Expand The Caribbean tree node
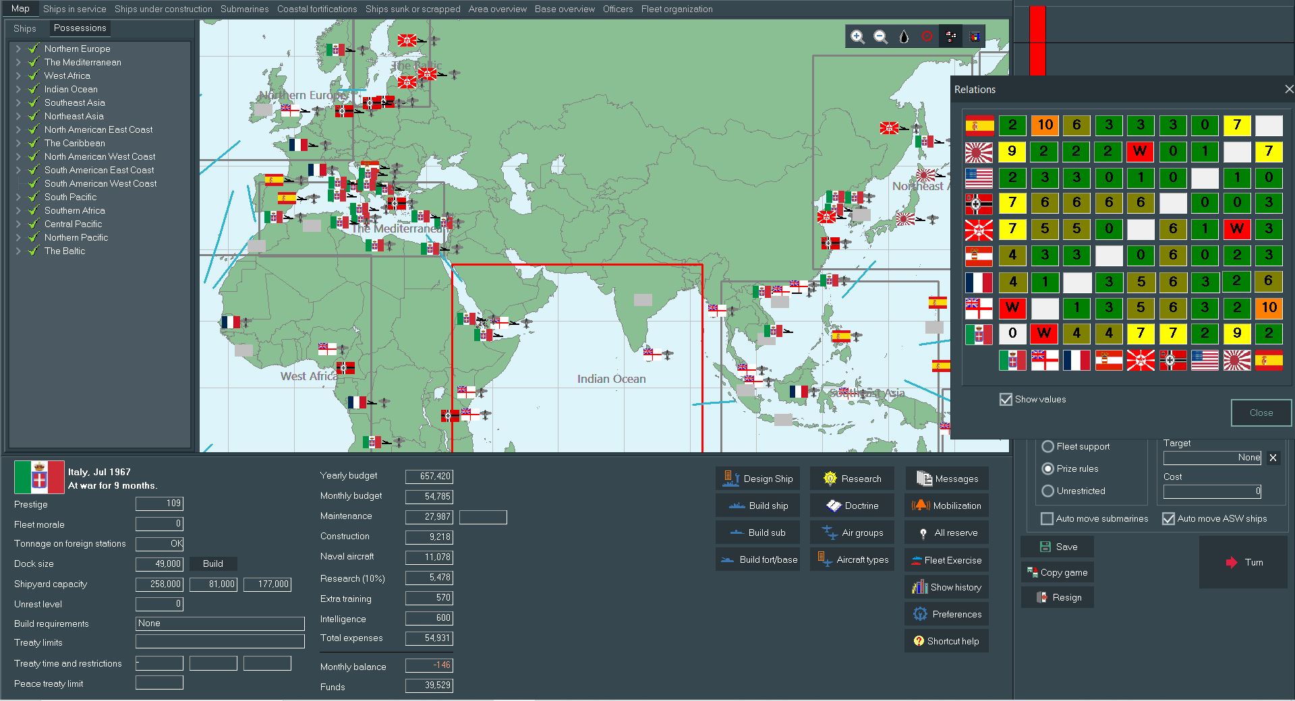Screen dimensions: 1295x701 pyautogui.click(x=18, y=143)
